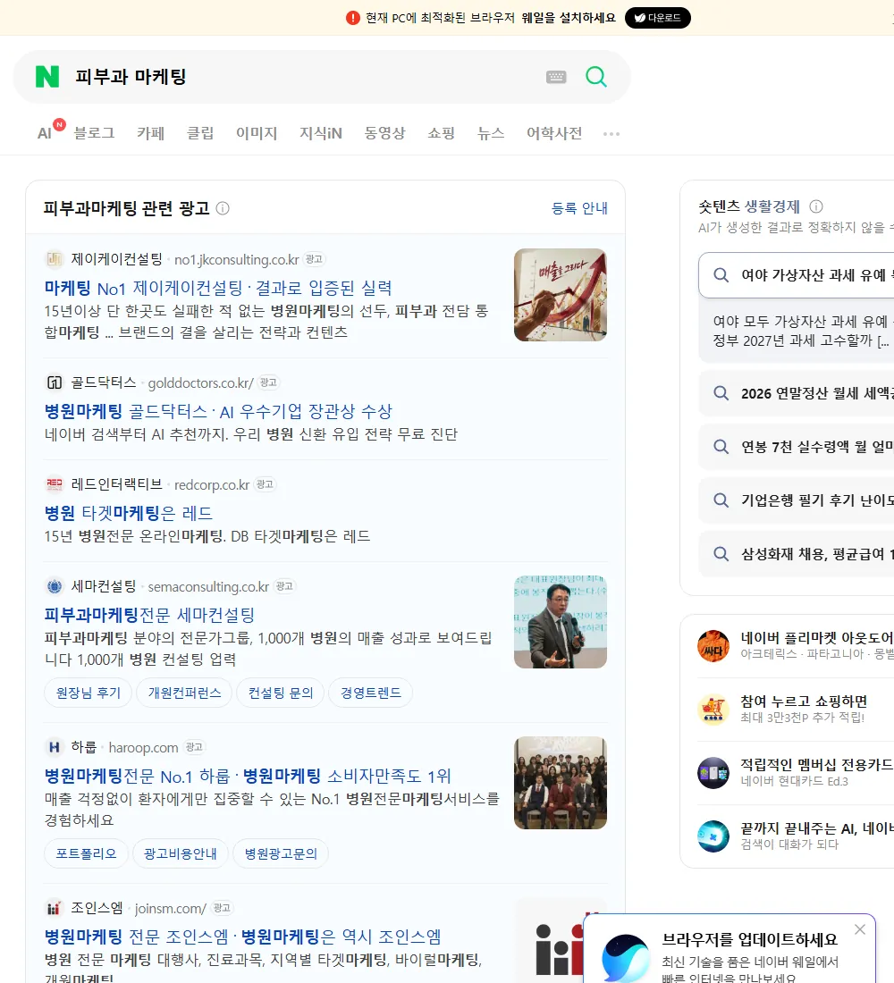Click the 등록 안내 link
The width and height of the screenshot is (894, 983).
pyautogui.click(x=579, y=208)
